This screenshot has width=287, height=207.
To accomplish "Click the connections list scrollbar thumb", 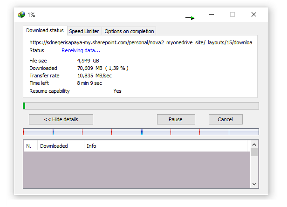I will coord(254,152).
